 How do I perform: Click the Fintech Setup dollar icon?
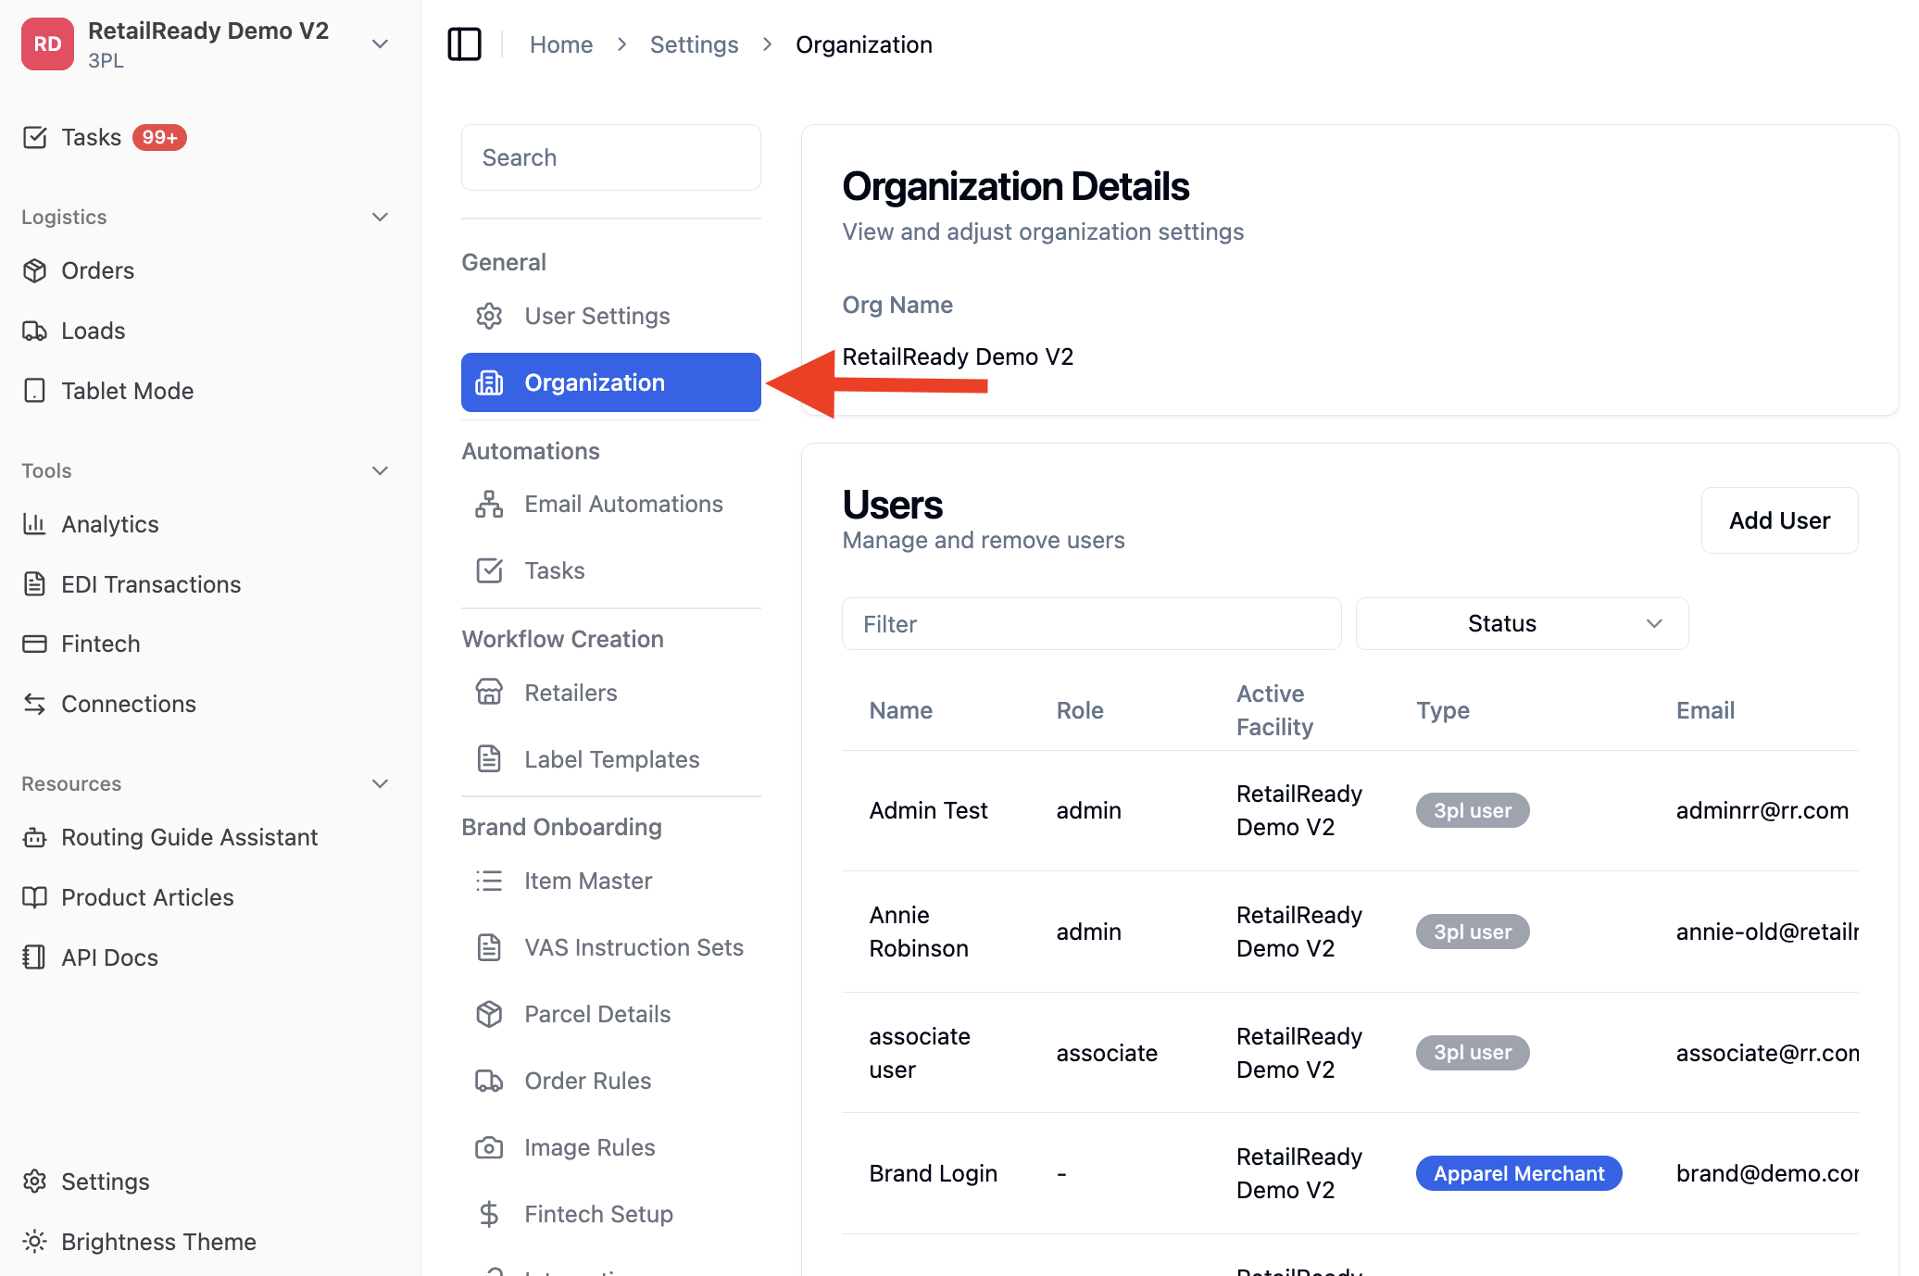[x=489, y=1214]
